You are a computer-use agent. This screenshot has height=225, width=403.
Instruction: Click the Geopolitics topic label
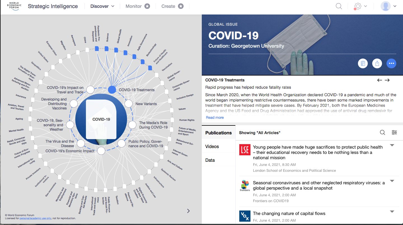tap(36, 66)
